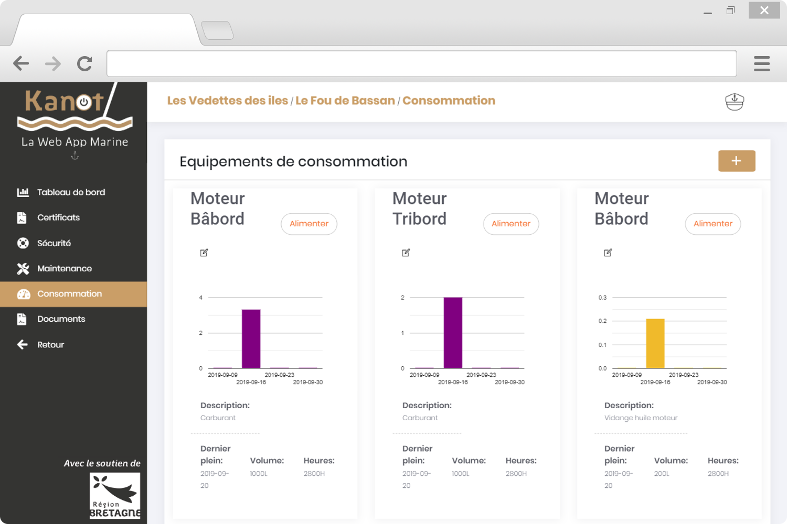Click the 200L volume value
Screen dimensions: 787x524
point(662,474)
